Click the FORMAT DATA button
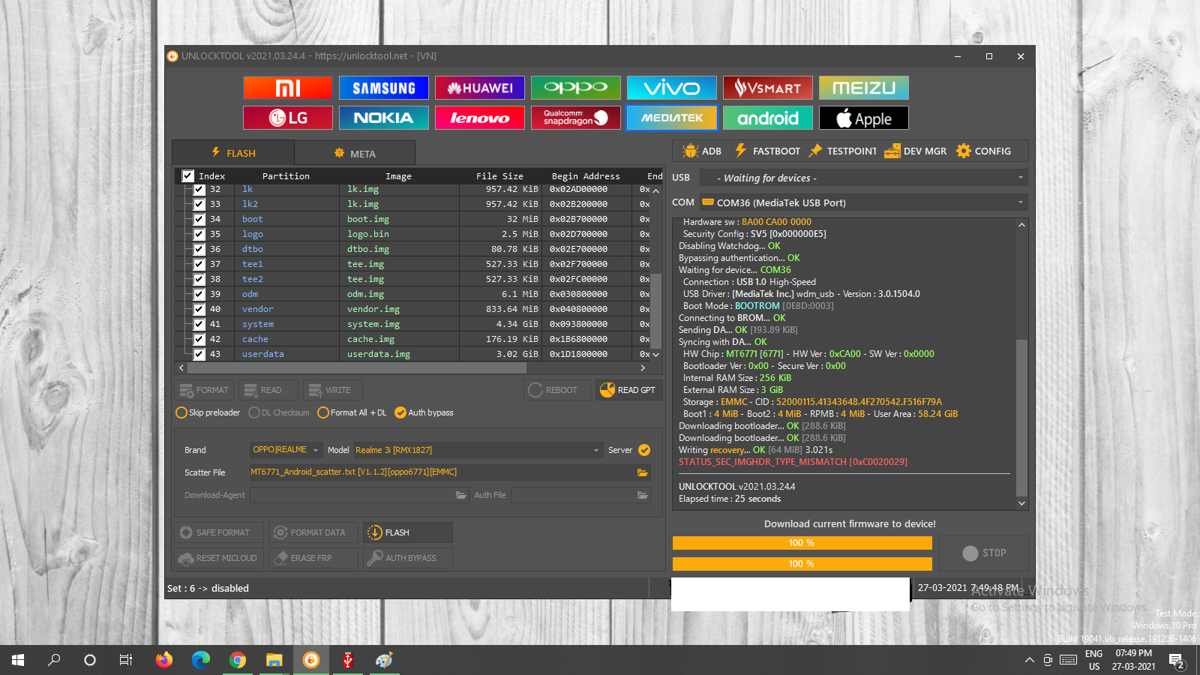Screen dimensions: 1200x675 pyautogui.click(x=313, y=532)
